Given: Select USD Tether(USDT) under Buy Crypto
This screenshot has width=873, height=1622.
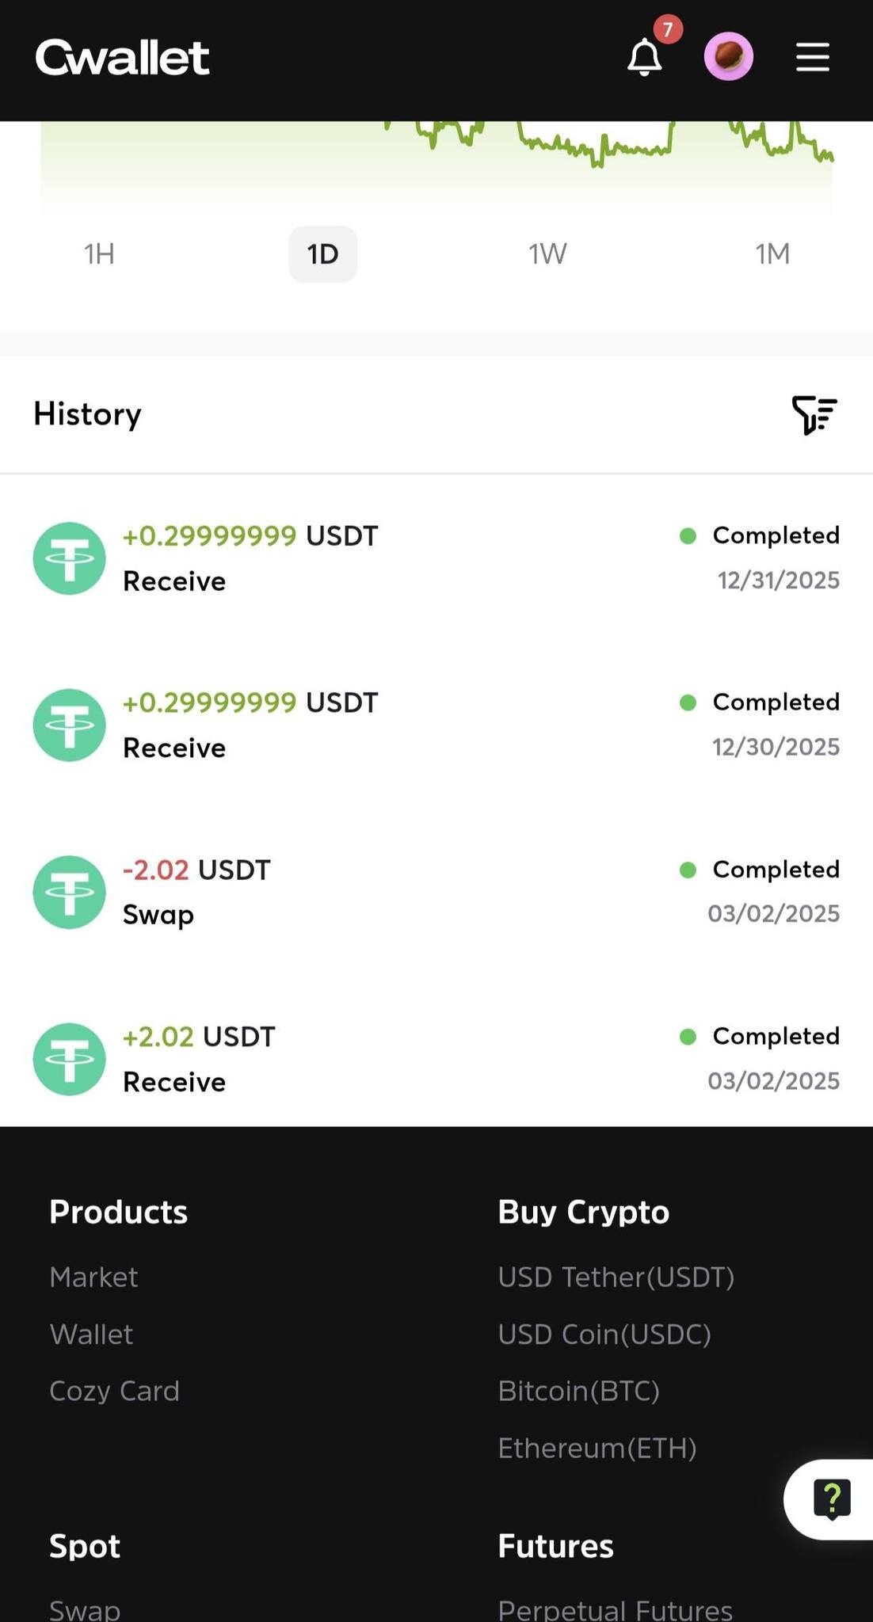Looking at the screenshot, I should [x=616, y=1277].
